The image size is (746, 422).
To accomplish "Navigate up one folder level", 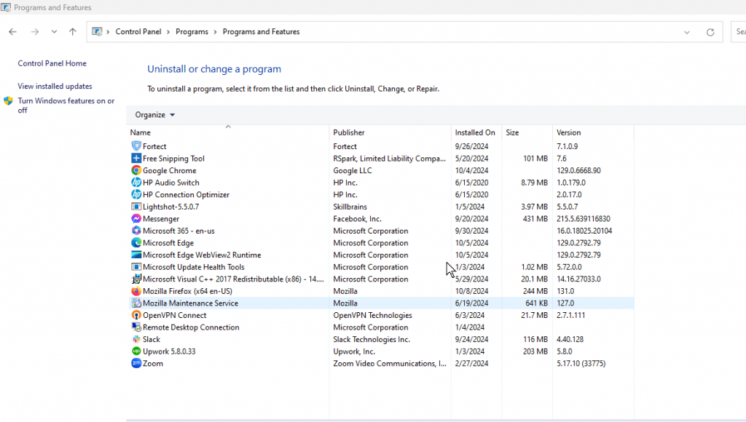I will [72, 32].
